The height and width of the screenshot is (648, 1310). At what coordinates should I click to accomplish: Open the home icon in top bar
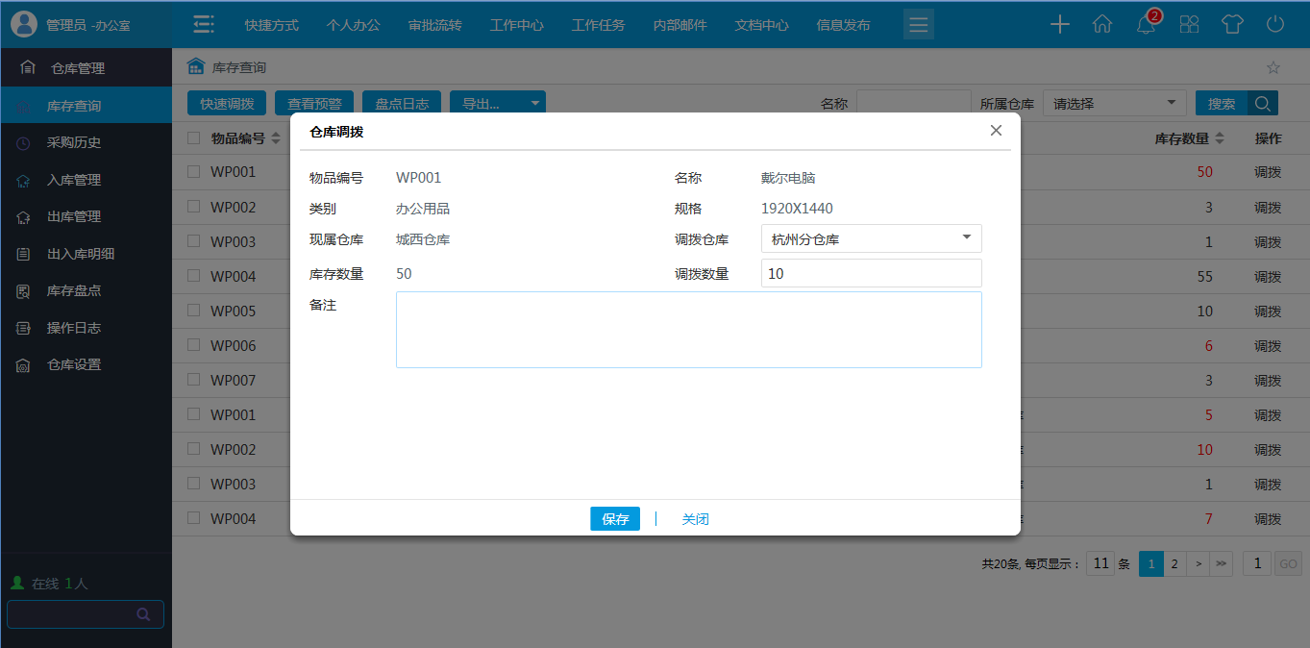1102,25
